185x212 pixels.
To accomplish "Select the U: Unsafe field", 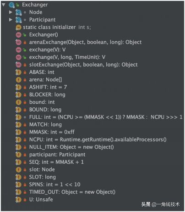I will pos(41,200).
